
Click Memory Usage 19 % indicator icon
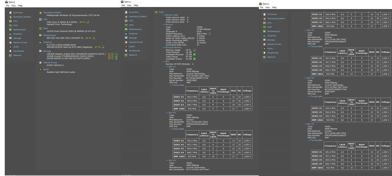coord(194,50)
